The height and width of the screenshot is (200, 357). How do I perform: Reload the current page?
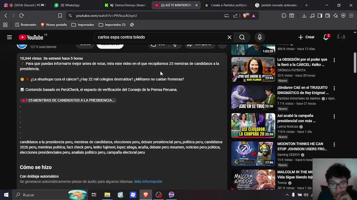21,16
